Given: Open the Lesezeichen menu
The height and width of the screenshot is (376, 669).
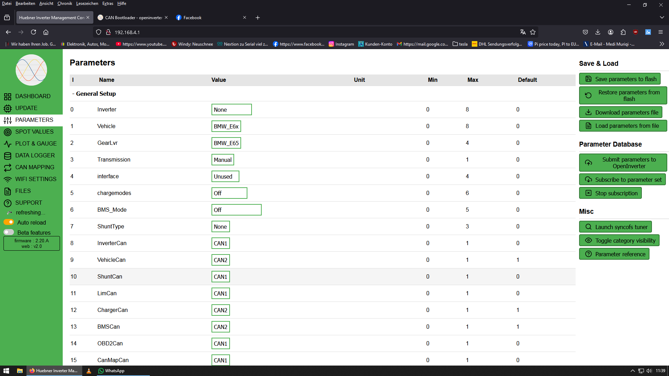Looking at the screenshot, I should [x=87, y=3].
